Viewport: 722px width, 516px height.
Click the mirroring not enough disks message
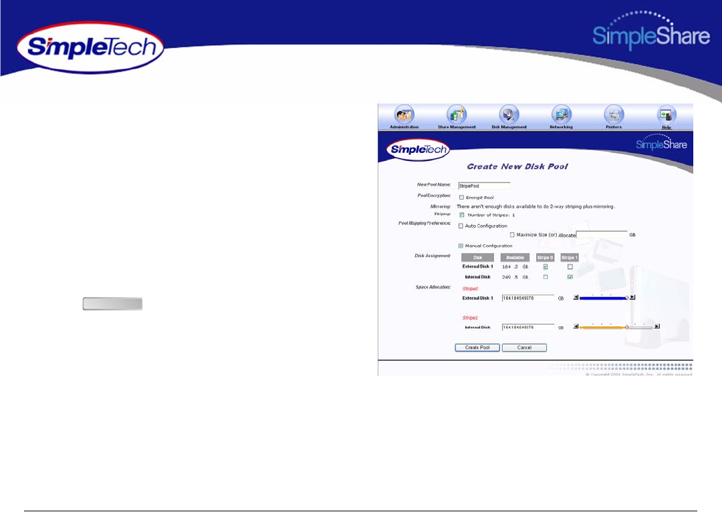[x=535, y=206]
